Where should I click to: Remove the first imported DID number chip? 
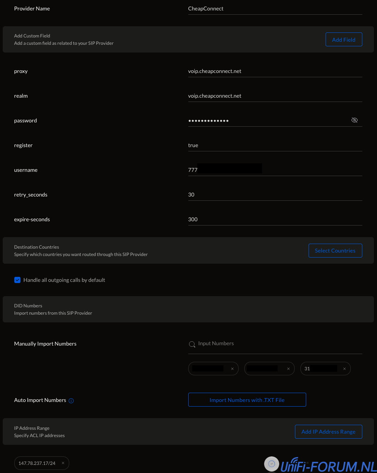coord(232,369)
